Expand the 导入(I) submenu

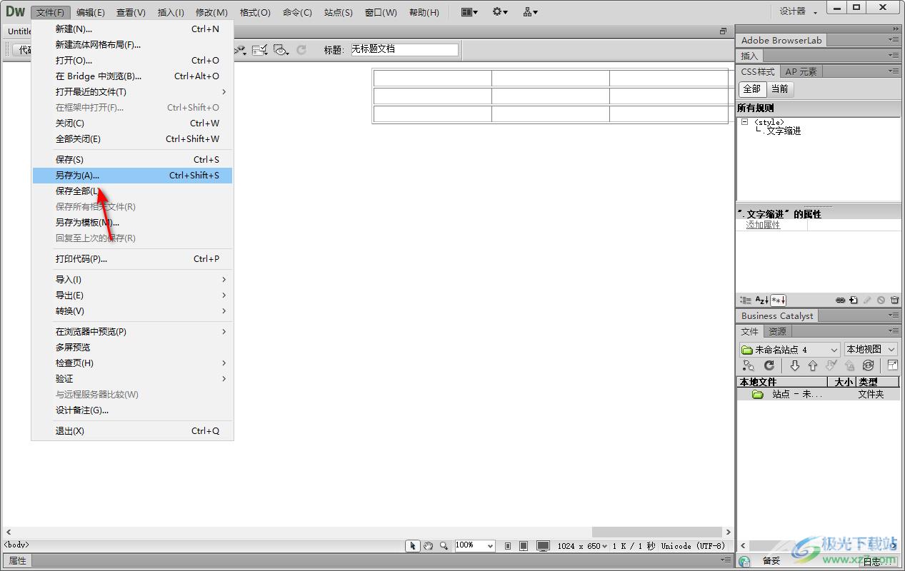pyautogui.click(x=133, y=280)
